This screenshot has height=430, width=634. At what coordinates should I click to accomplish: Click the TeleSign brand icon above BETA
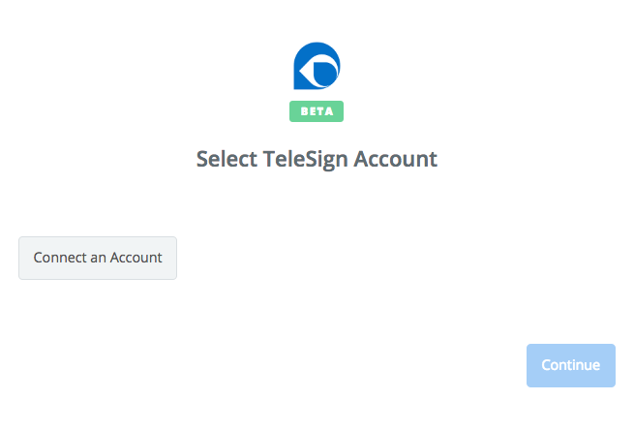point(317,67)
